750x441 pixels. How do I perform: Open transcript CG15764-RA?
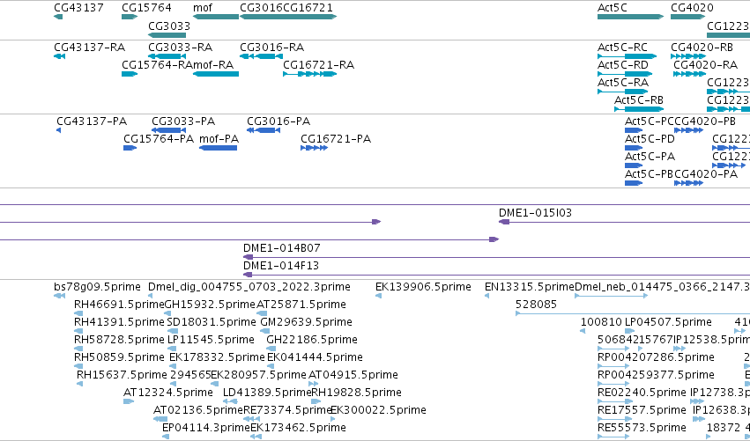tap(130, 74)
